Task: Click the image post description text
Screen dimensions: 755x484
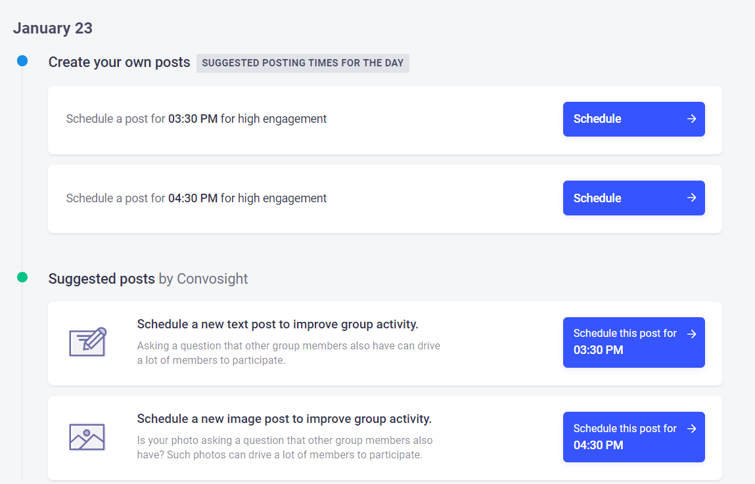Action: click(x=285, y=447)
